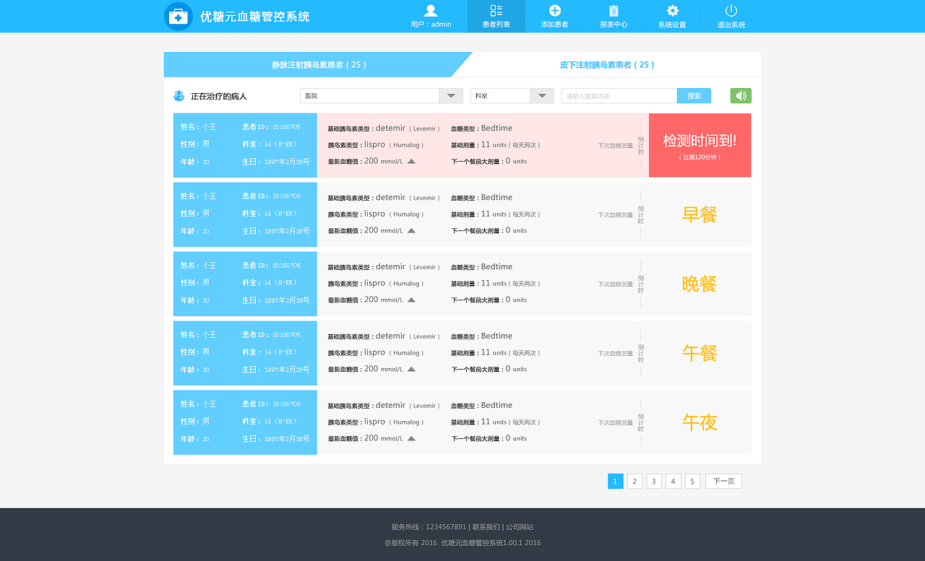Toggle the 倒计时 countdown indicator on 早餐 row
Viewport: 925px width, 561px height.
click(x=640, y=214)
